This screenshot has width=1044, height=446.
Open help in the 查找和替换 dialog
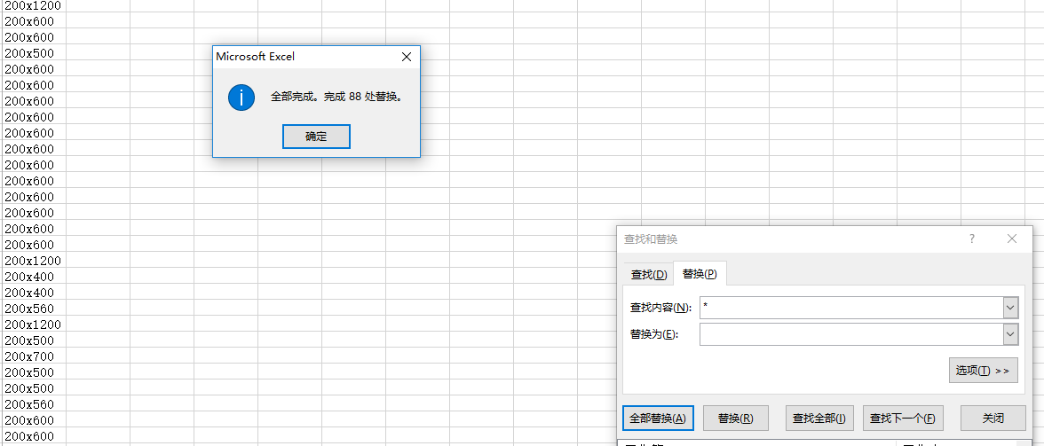pyautogui.click(x=972, y=239)
